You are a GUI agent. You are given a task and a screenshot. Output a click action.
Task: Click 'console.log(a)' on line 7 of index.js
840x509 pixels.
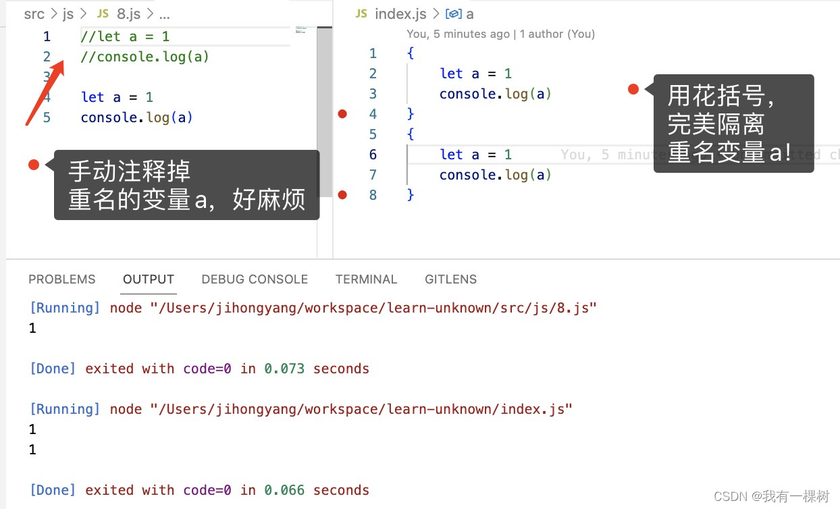tap(496, 175)
